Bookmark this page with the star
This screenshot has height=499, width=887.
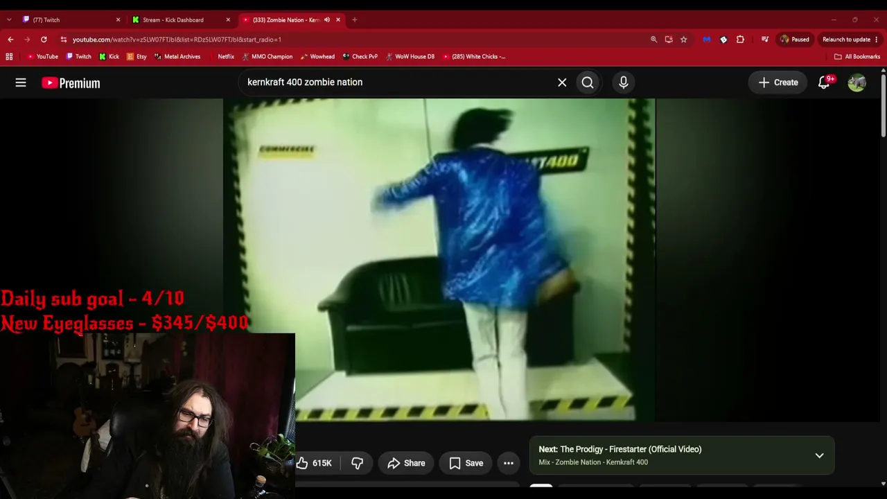tap(683, 40)
